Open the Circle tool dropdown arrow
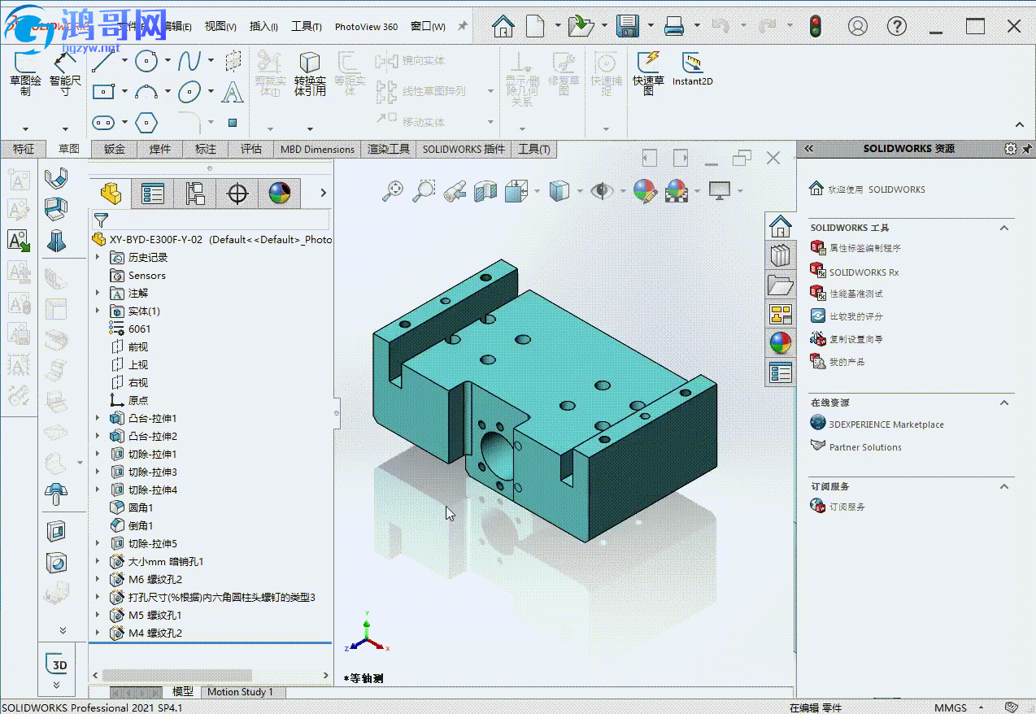This screenshot has height=714, width=1036. click(x=168, y=61)
